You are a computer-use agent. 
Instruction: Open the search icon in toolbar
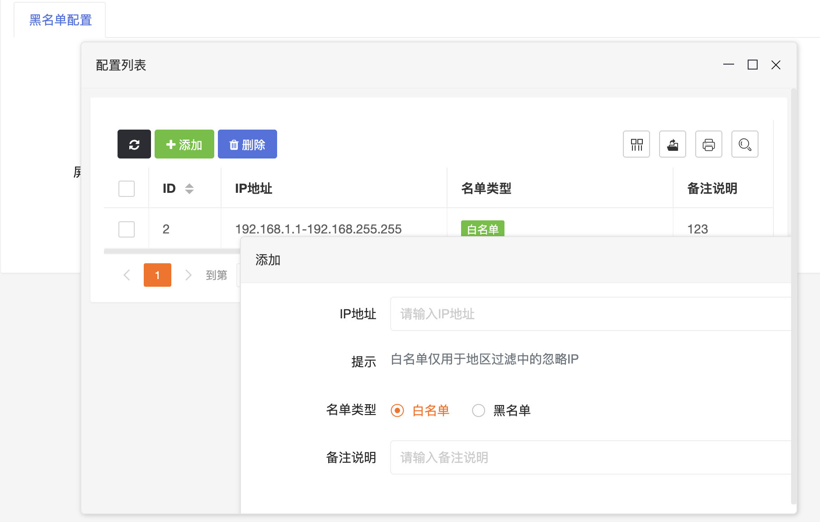pos(745,144)
